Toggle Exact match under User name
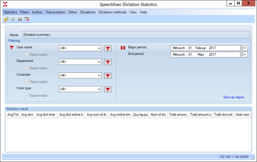 pos(26,55)
